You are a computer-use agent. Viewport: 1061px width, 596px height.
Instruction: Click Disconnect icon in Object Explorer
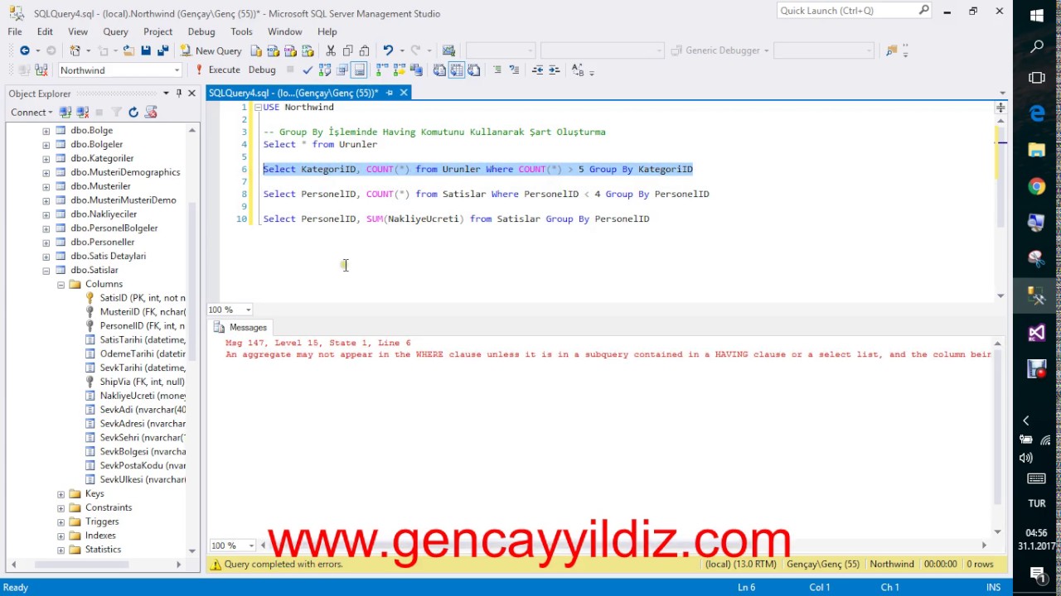click(x=82, y=112)
